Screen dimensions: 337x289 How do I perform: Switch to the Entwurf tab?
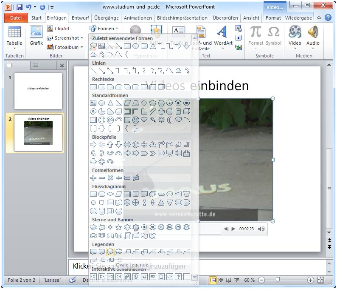pos(80,18)
